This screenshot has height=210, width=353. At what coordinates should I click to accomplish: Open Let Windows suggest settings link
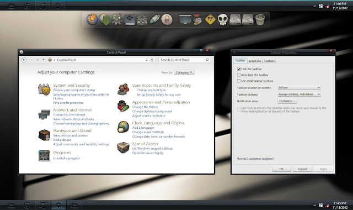pos(152,149)
